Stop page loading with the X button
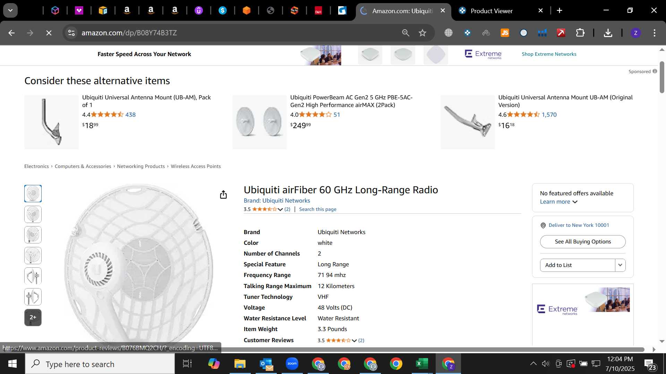666x374 pixels. [x=49, y=33]
